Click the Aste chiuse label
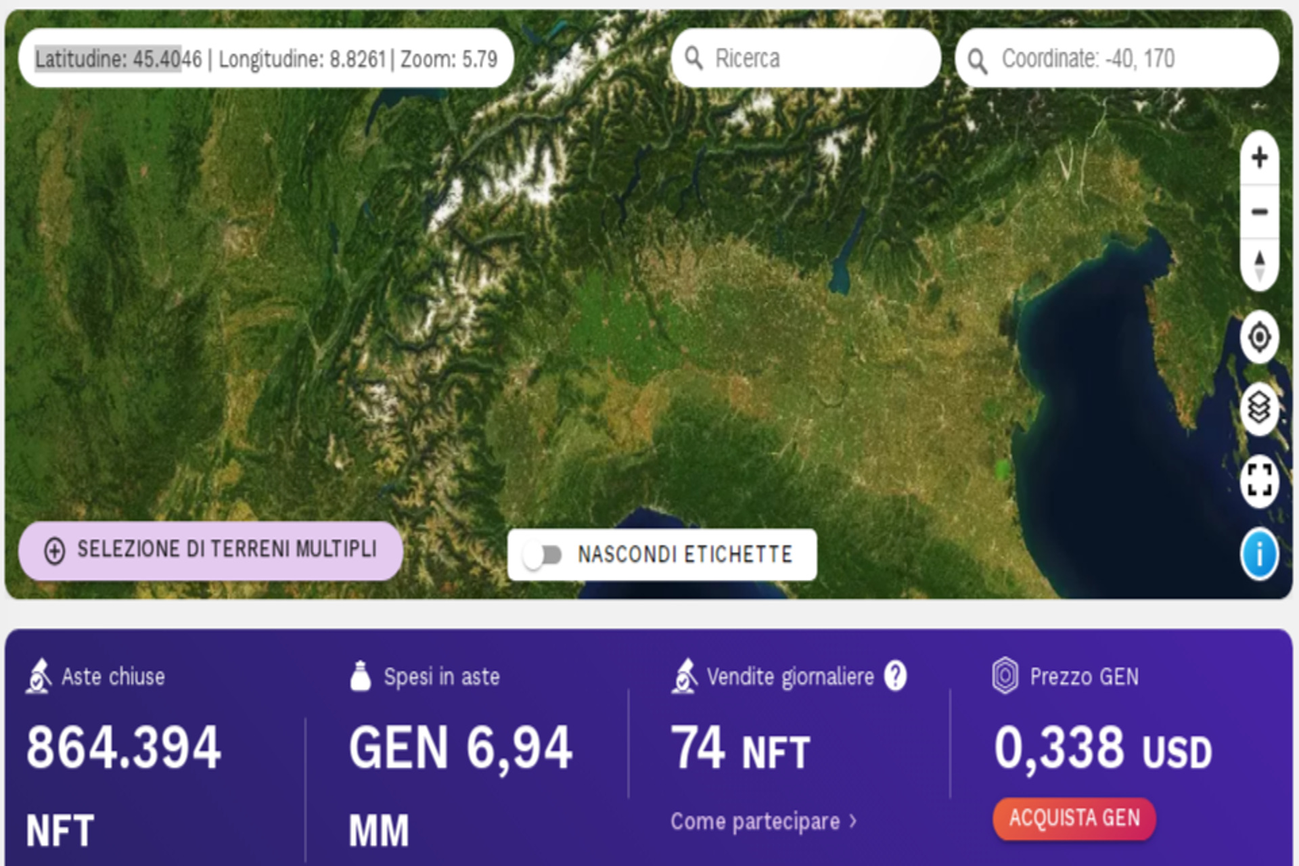Screen dimensions: 1299x866 pos(113,677)
